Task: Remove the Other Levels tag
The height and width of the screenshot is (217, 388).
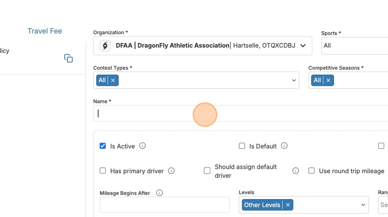Action: pos(288,205)
